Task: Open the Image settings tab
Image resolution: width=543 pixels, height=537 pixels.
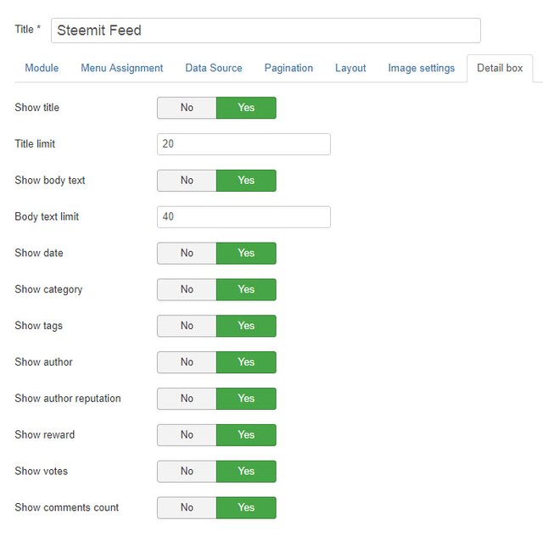Action: tap(422, 68)
